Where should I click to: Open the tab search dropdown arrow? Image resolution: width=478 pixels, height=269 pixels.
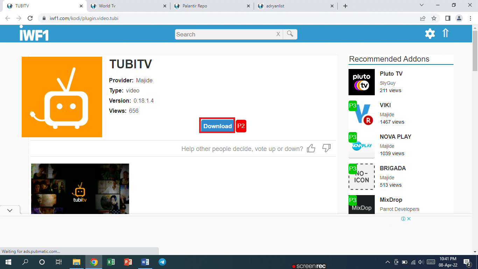click(421, 5)
